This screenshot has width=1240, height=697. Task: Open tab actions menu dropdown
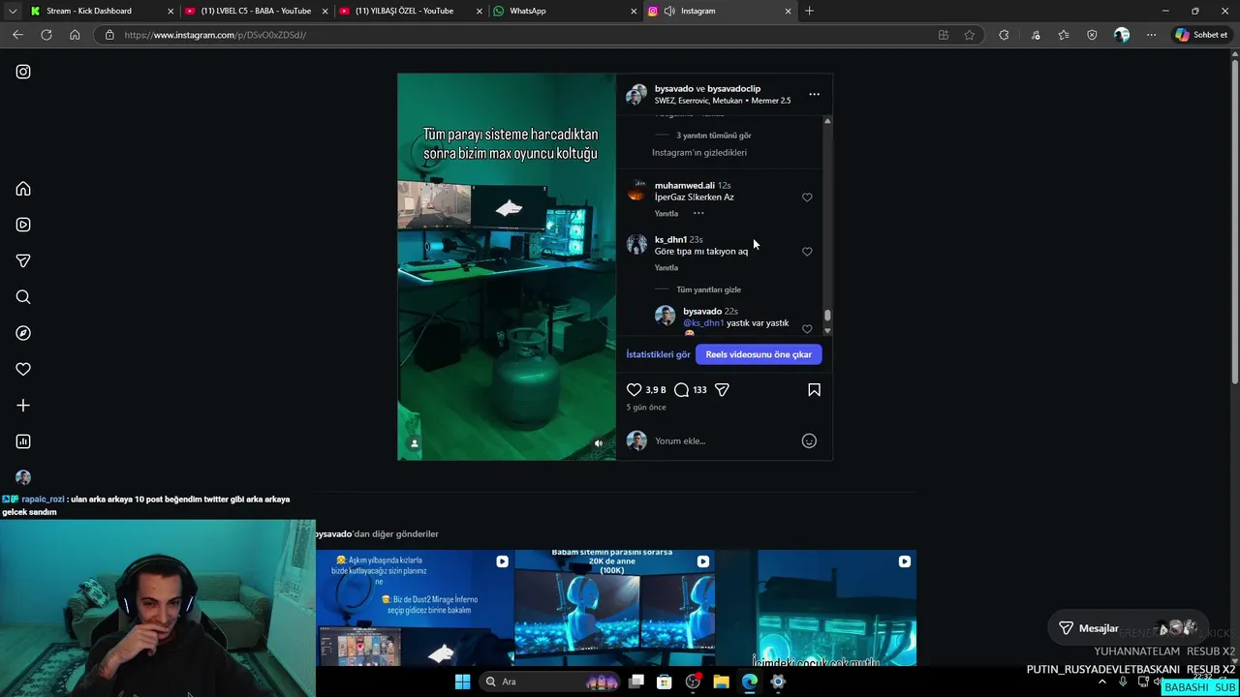pyautogui.click(x=13, y=11)
